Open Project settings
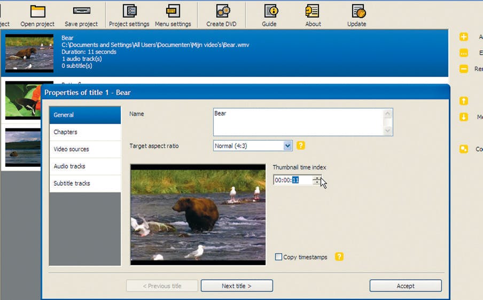 coord(129,16)
